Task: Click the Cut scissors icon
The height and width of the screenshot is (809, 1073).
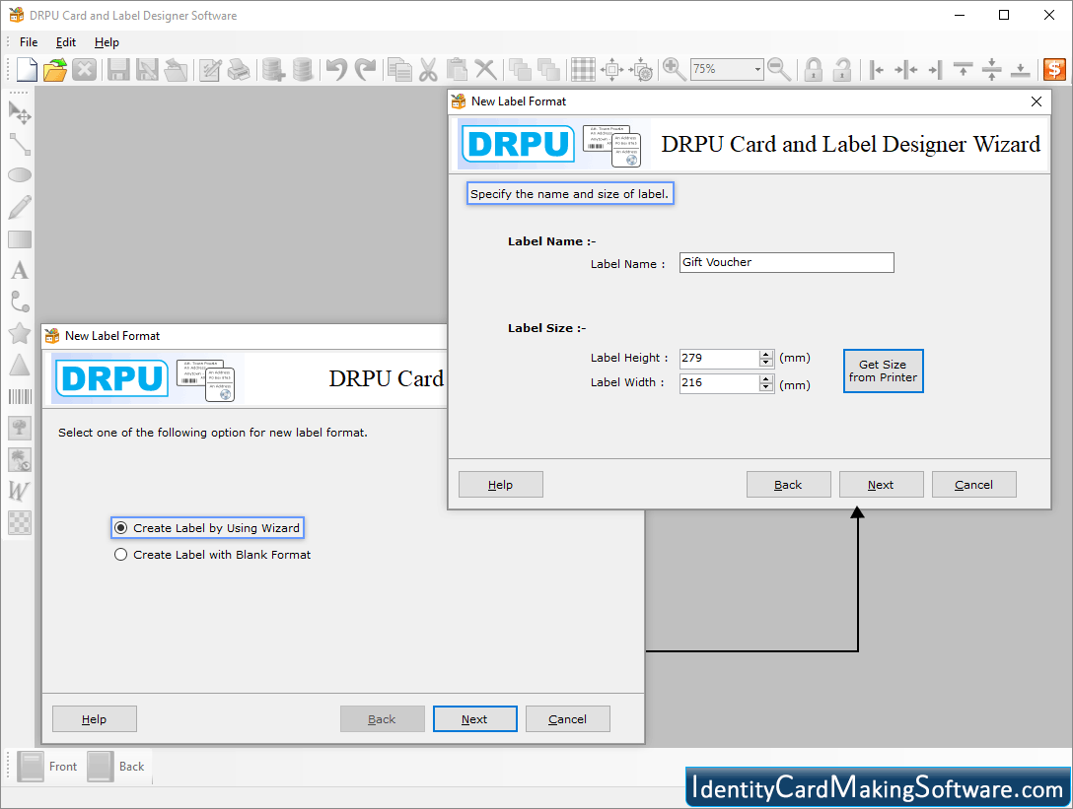Action: click(428, 69)
